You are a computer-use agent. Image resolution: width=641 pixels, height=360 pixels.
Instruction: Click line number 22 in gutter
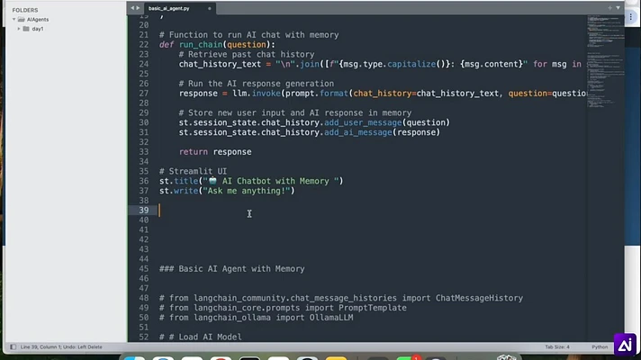[x=143, y=44]
